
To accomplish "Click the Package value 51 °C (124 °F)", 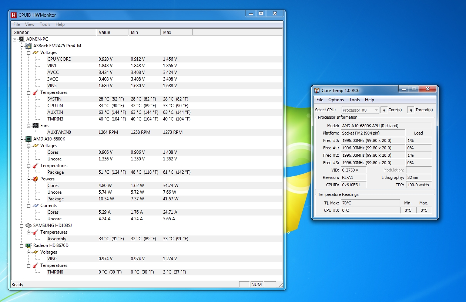I will (112, 172).
